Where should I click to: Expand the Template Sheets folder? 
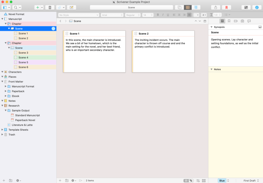click(2, 130)
